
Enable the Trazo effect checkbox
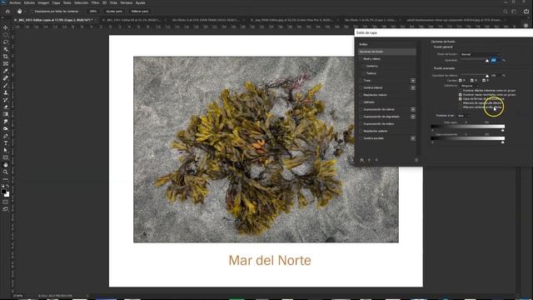[361, 81]
